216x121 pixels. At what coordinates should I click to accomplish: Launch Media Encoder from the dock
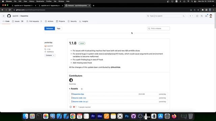(x=100, y=116)
